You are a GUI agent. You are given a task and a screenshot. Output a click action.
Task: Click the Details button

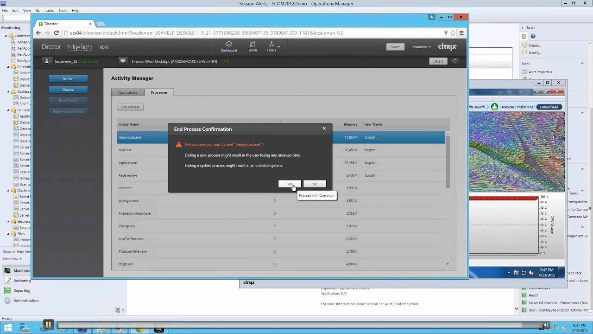click(x=438, y=61)
